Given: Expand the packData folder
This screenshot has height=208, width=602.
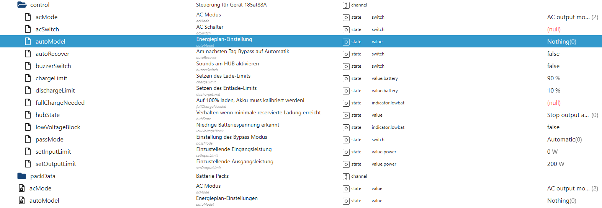Looking at the screenshot, I should pyautogui.click(x=22, y=176).
